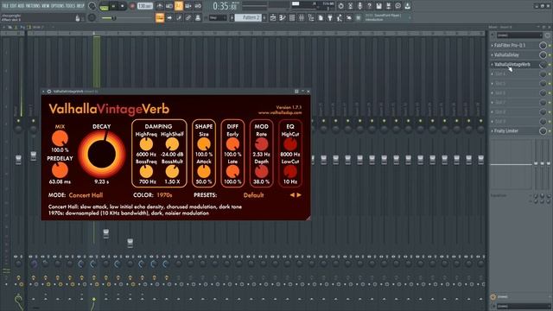Adjust the SHAPE Size knob
The width and height of the screenshot is (553, 311).
pyautogui.click(x=204, y=144)
